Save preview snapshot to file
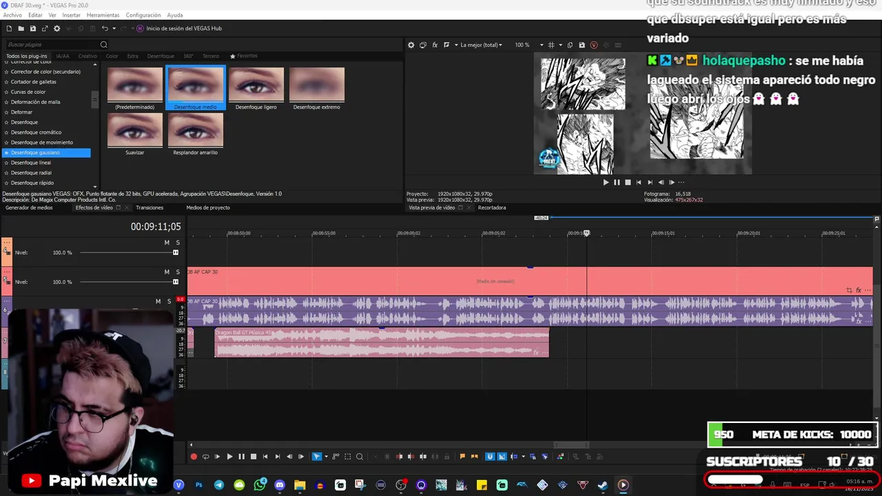Image resolution: width=882 pixels, height=496 pixels. 582,45
